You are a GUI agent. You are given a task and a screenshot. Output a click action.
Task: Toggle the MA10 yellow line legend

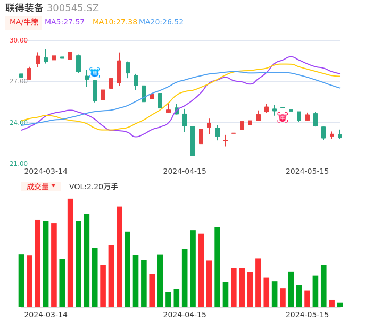pos(115,22)
